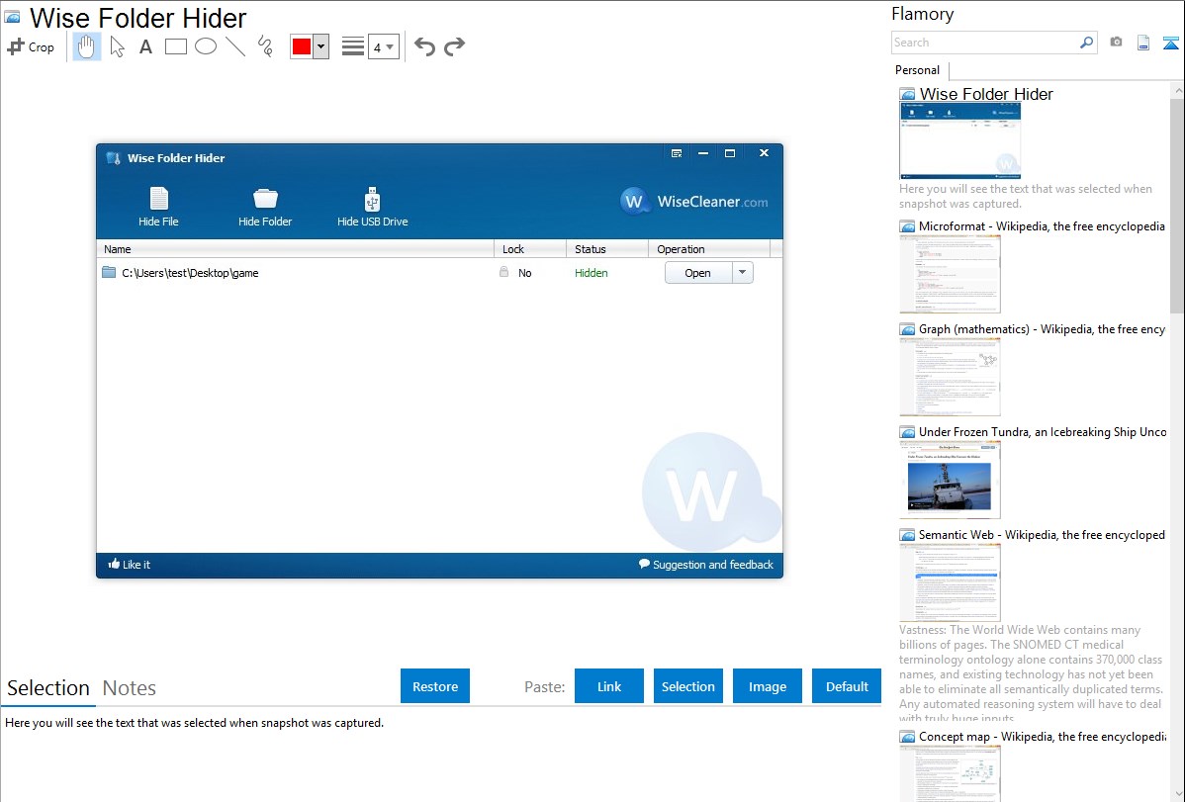1185x802 pixels.
Task: Click the Default paste button
Action: coord(847,686)
